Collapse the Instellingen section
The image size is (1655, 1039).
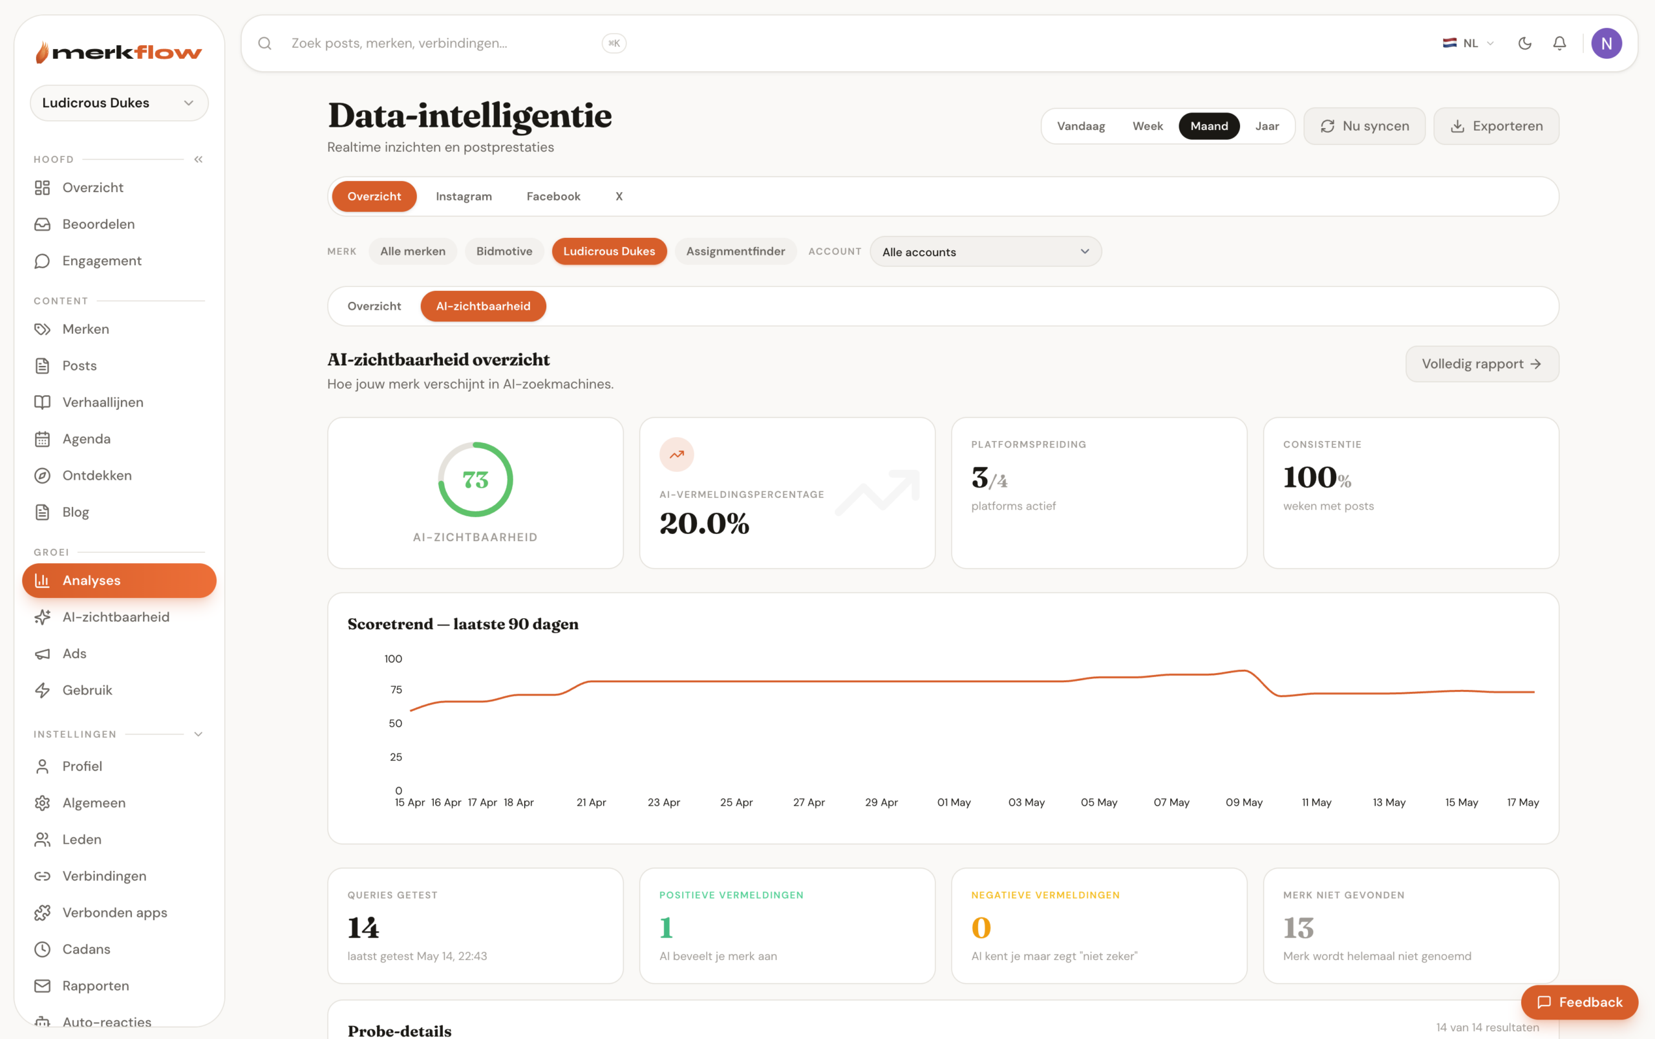(198, 734)
